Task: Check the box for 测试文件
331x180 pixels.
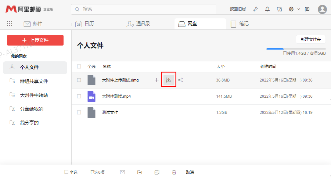Action: pyautogui.click(x=79, y=112)
